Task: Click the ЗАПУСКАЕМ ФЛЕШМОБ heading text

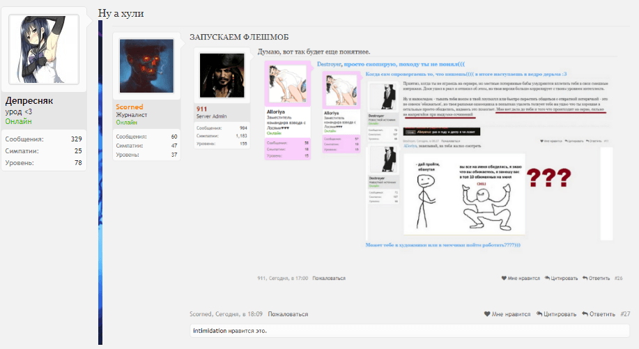Action: tap(239, 37)
